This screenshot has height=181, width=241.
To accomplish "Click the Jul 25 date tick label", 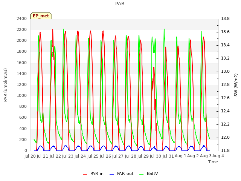I will coord(93,156).
